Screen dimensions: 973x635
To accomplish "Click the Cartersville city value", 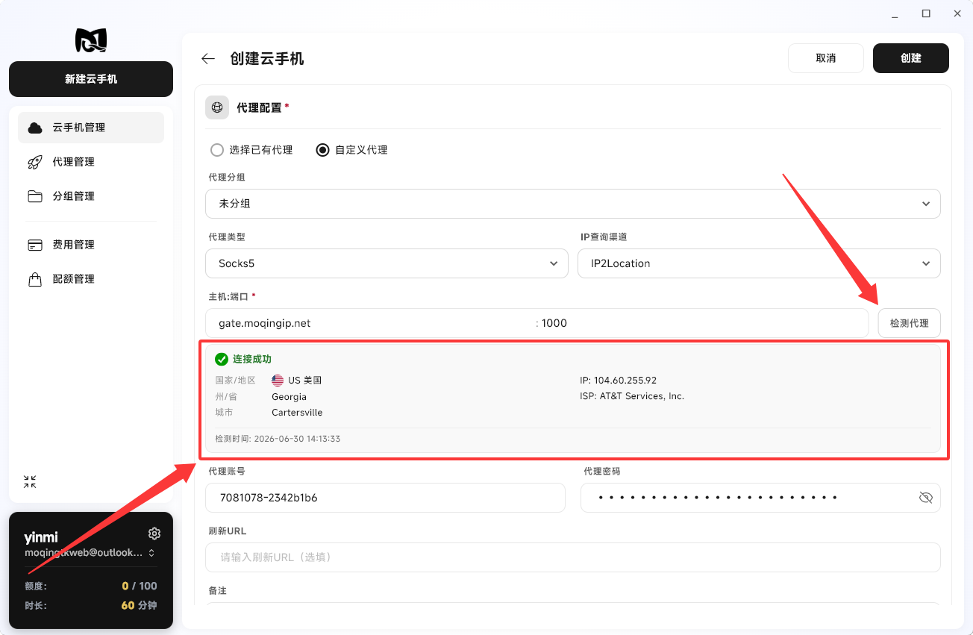I will click(297, 413).
